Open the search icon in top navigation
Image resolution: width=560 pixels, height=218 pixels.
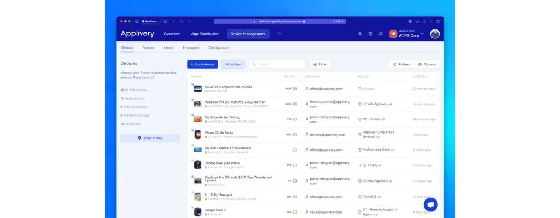(x=360, y=34)
